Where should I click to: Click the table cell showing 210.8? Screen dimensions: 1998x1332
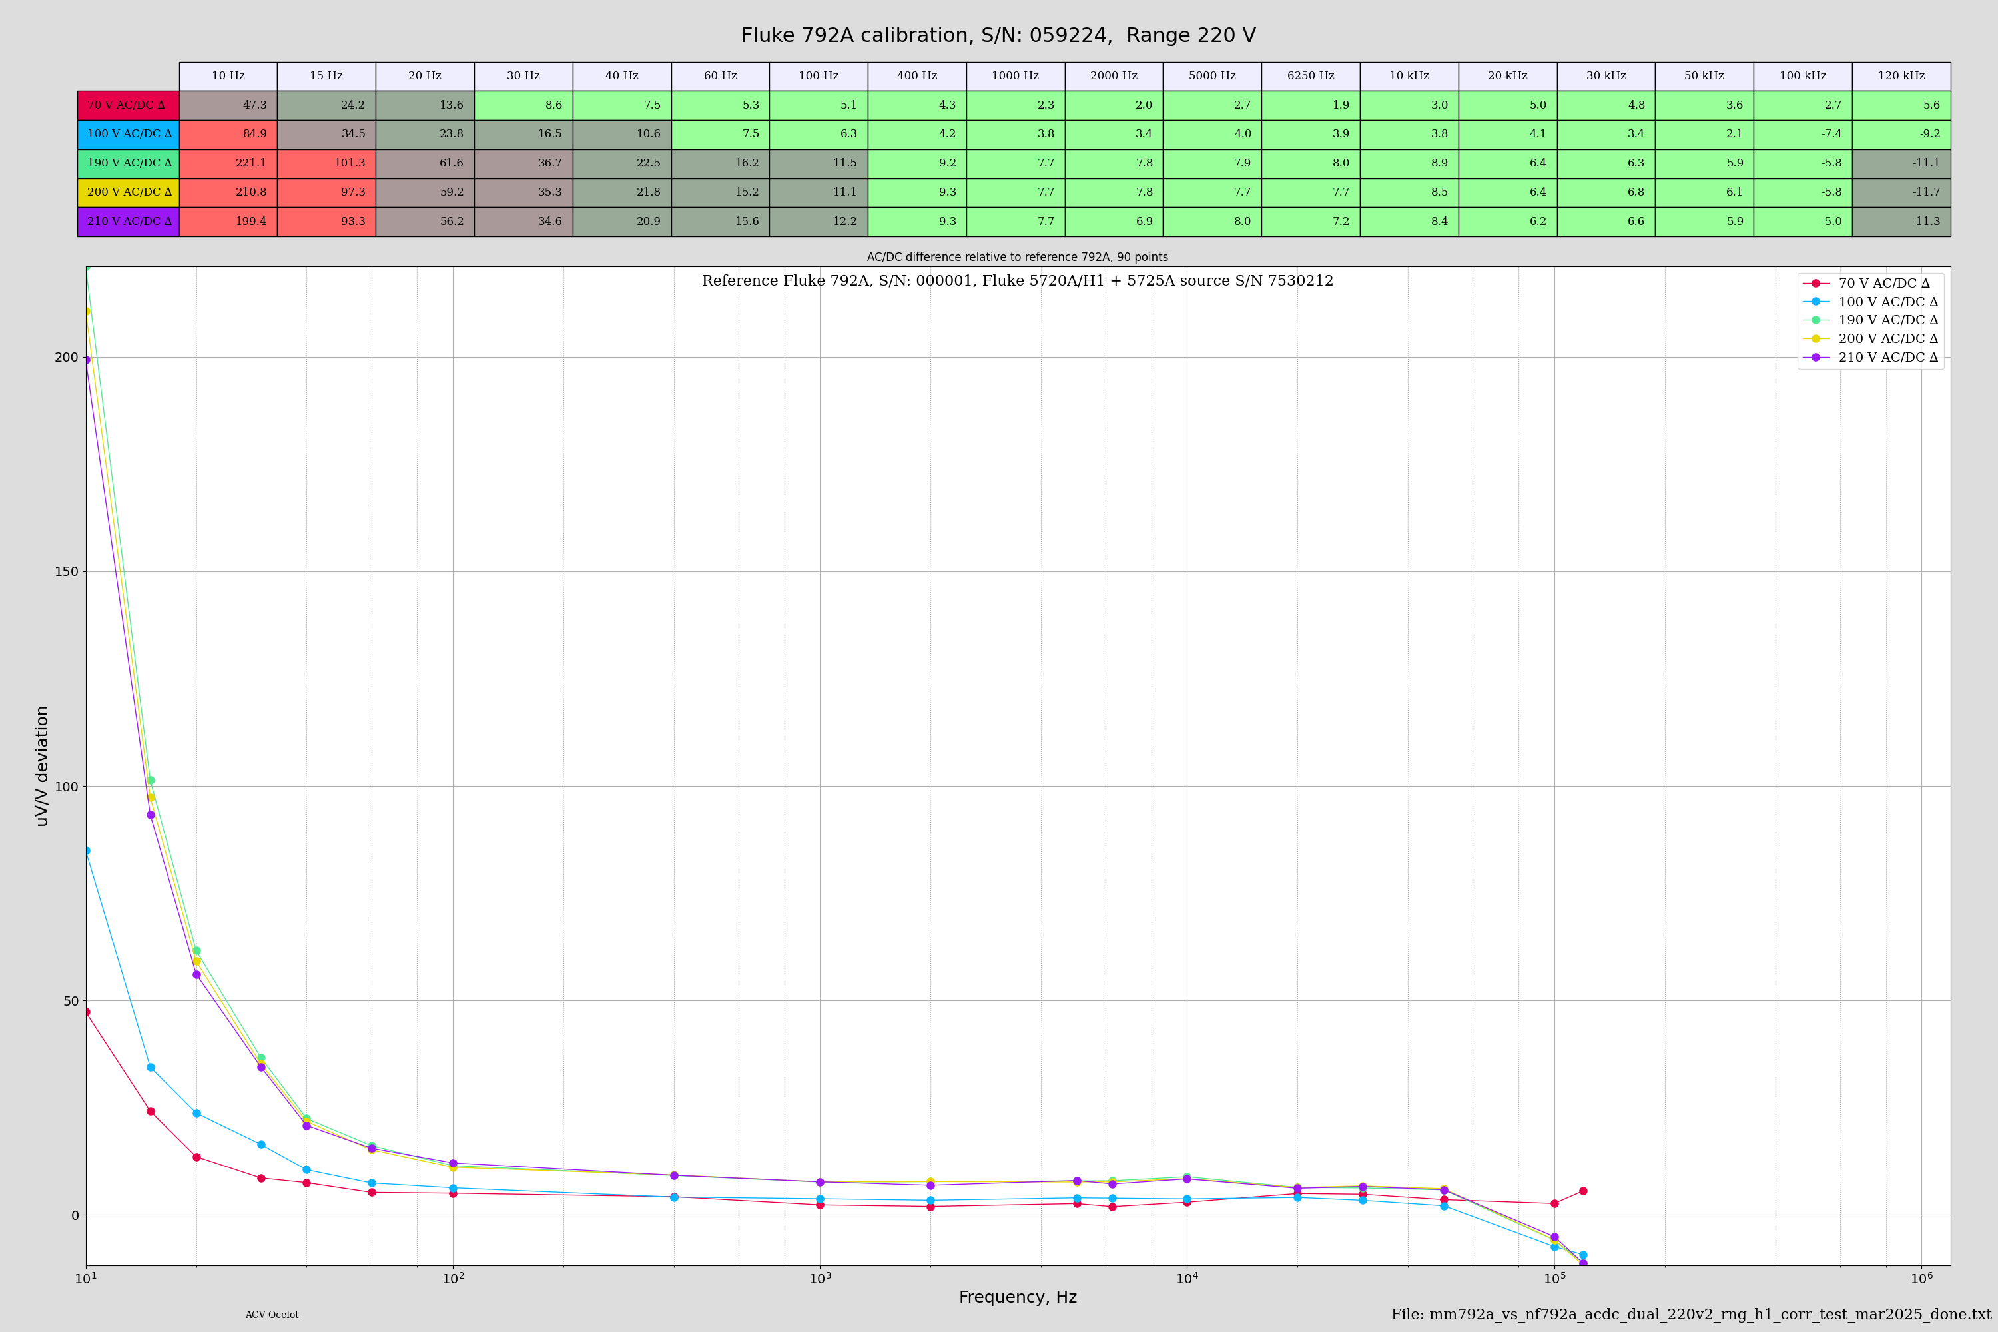pos(228,193)
